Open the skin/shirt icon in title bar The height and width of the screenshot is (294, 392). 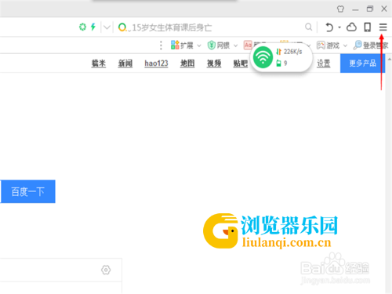point(340,9)
